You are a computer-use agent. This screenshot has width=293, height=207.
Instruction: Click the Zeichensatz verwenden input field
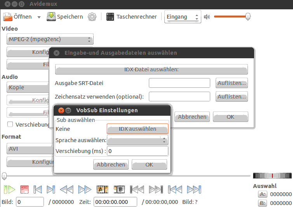point(180,97)
